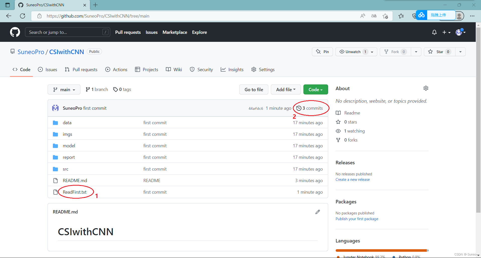The width and height of the screenshot is (481, 258).
Task: Open the user avatar menu
Action: [x=460, y=32]
